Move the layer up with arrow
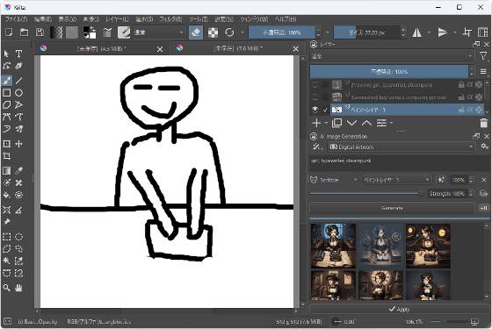 (366, 123)
